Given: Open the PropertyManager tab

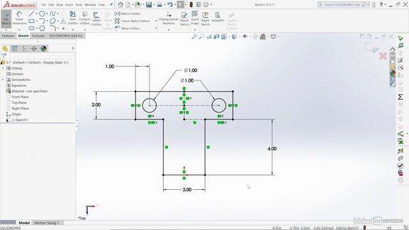Looking at the screenshot, I should (15, 49).
